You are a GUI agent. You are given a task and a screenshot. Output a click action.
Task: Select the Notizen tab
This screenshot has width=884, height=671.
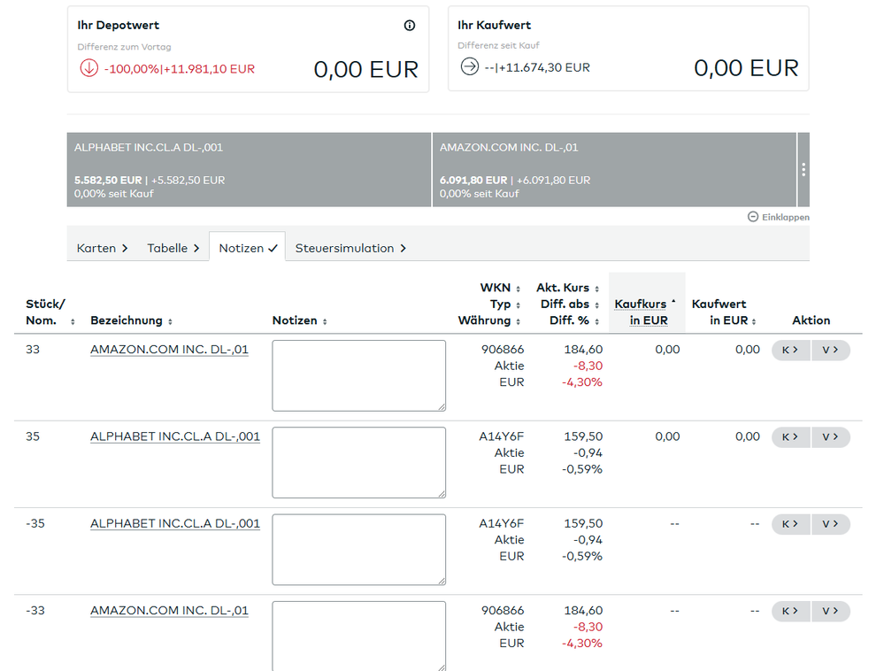tap(248, 248)
